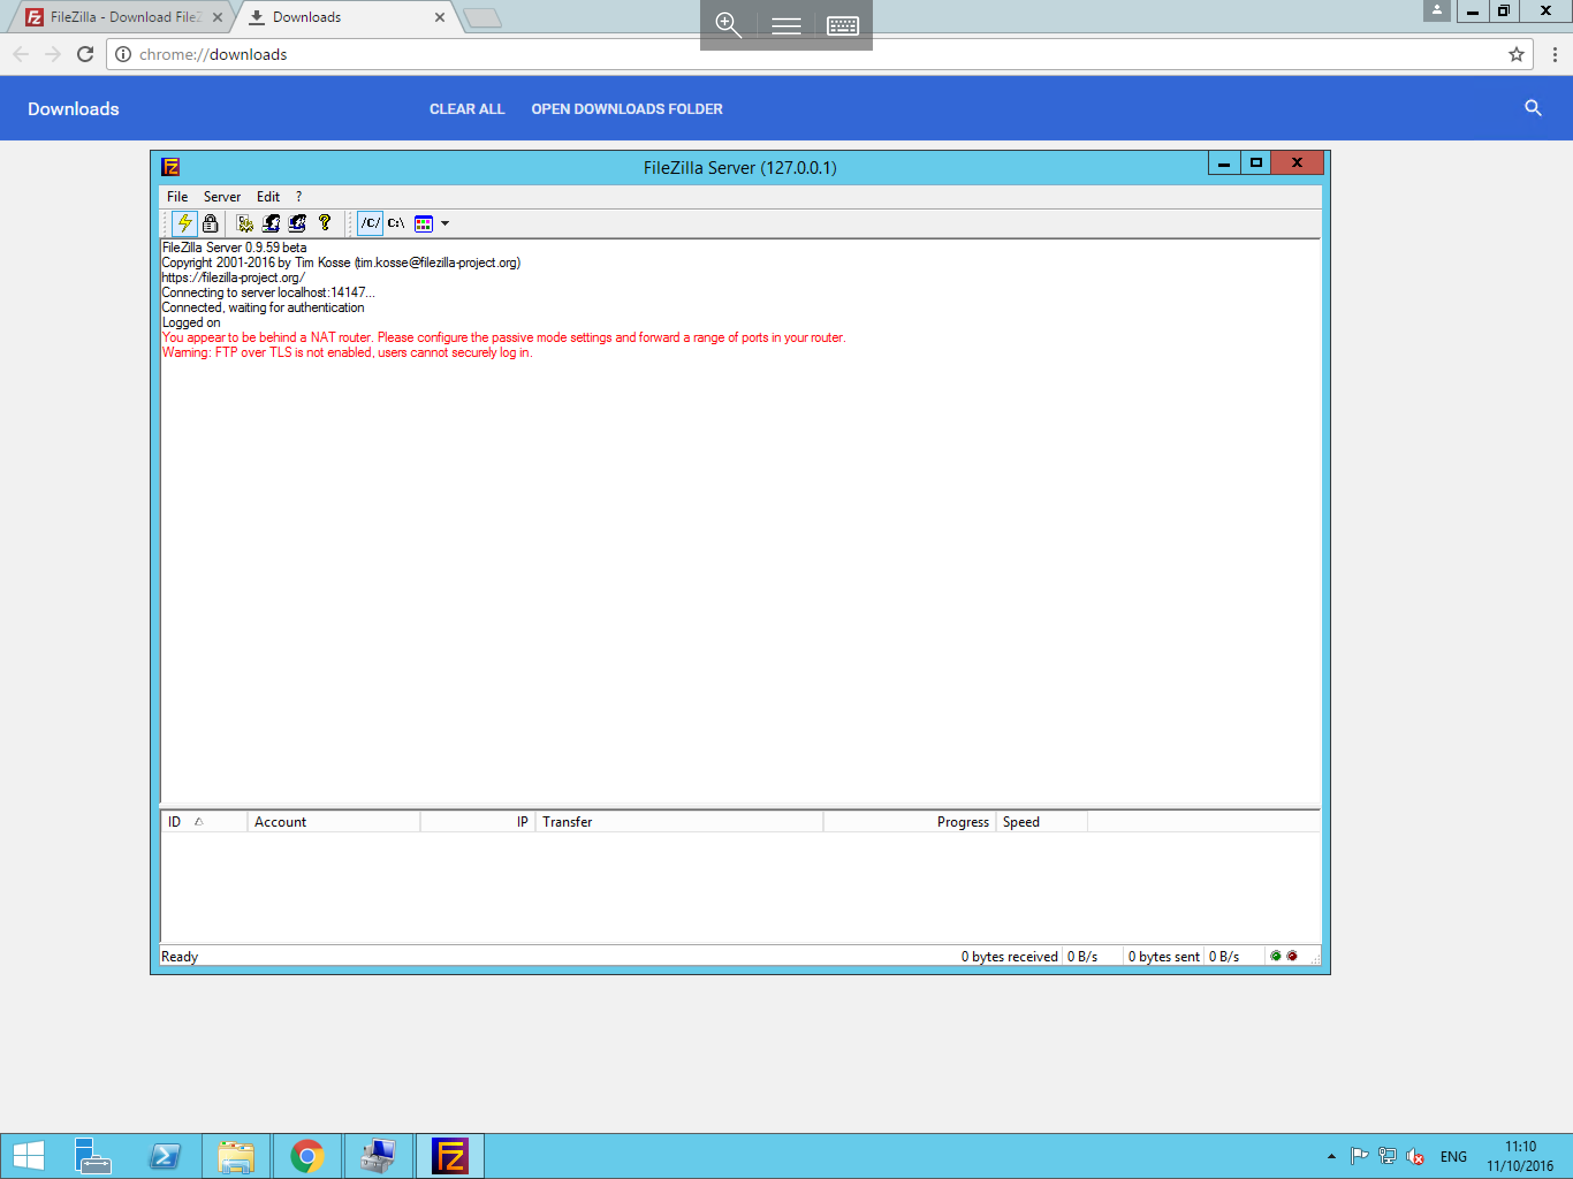Viewport: 1573px width, 1179px height.
Task: Click '0 bytes received' in status bar
Action: pyautogui.click(x=1009, y=956)
